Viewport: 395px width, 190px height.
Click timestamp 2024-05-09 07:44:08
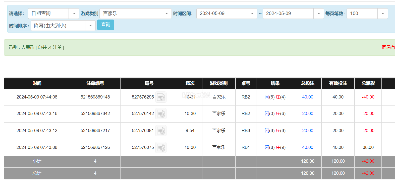coord(37,97)
